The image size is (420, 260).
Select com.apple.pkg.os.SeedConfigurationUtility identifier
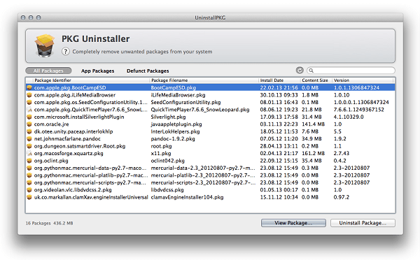[91, 102]
